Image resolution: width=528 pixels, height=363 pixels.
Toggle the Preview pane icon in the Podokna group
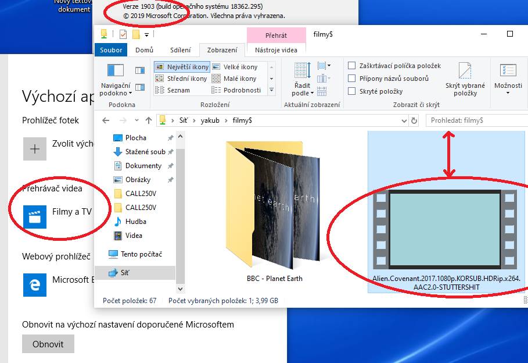pos(140,70)
